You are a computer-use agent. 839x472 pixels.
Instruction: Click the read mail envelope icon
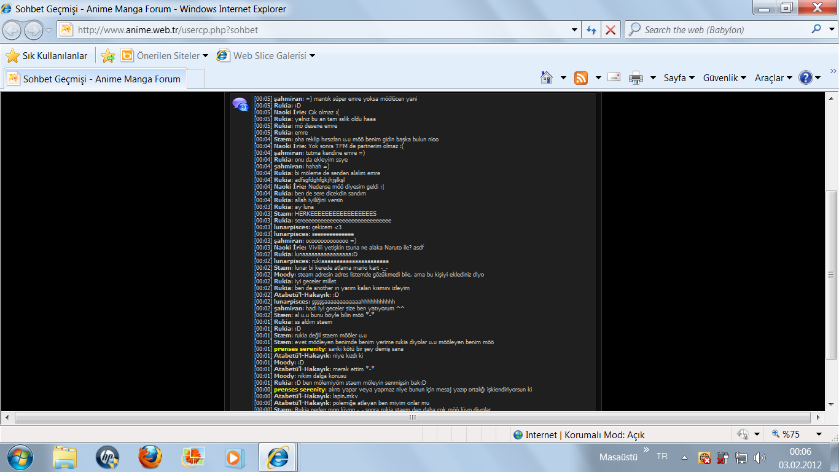coord(614,77)
